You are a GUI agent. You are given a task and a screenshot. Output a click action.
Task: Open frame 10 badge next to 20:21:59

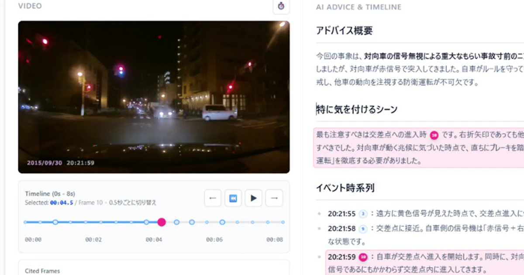pos(363,257)
